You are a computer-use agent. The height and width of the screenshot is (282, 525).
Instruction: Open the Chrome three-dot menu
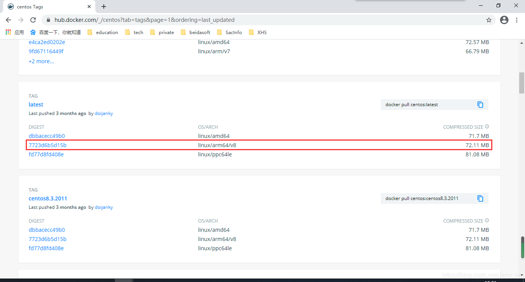point(517,20)
